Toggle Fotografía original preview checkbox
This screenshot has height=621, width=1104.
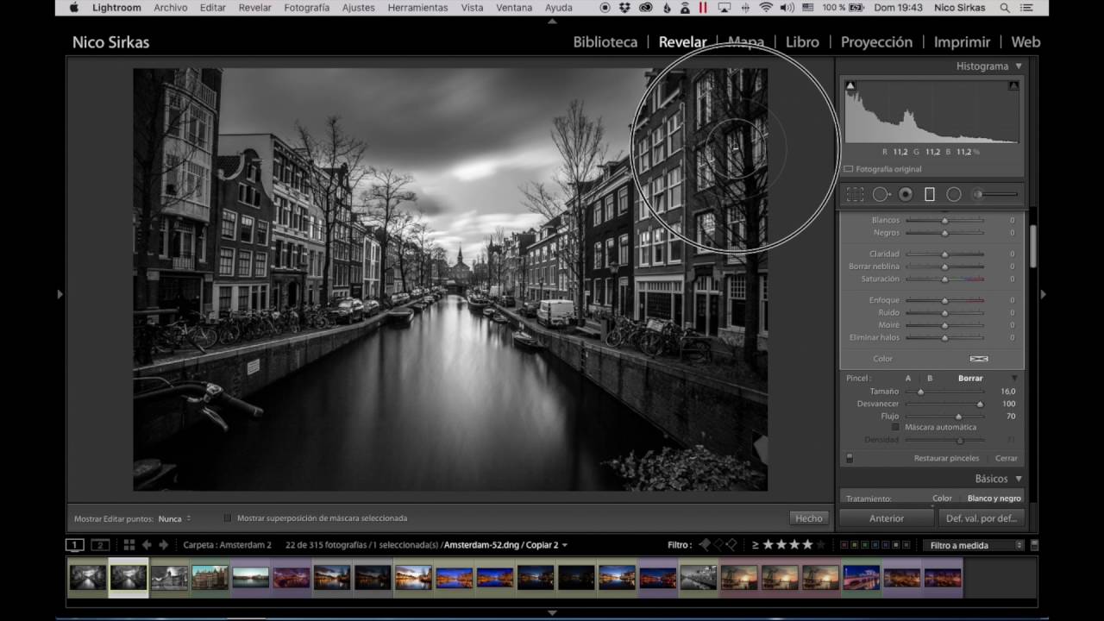coord(849,169)
